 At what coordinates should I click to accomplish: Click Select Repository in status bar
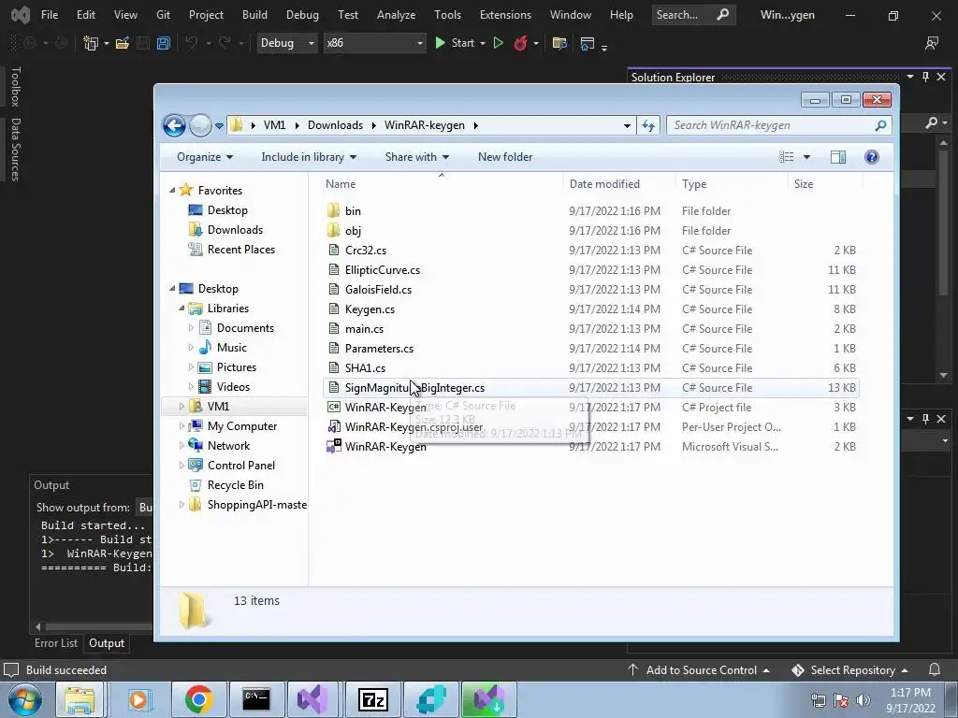point(849,669)
